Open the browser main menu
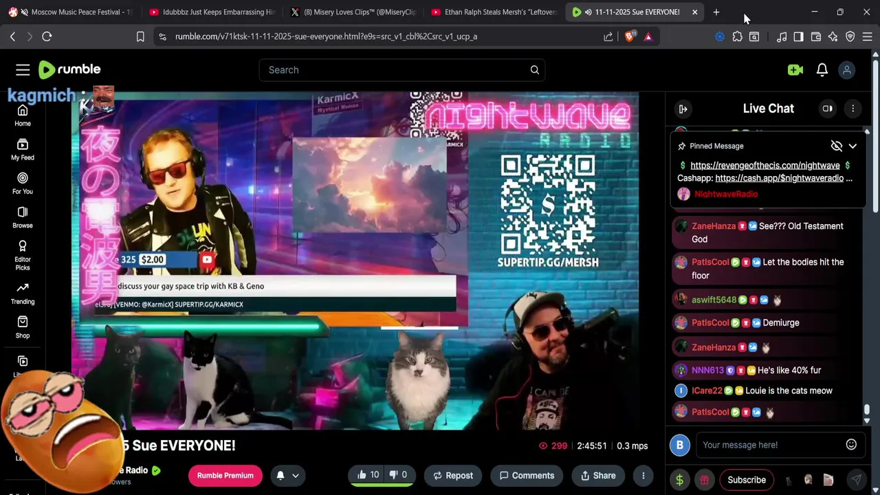Viewport: 880px width, 495px height. tap(867, 36)
